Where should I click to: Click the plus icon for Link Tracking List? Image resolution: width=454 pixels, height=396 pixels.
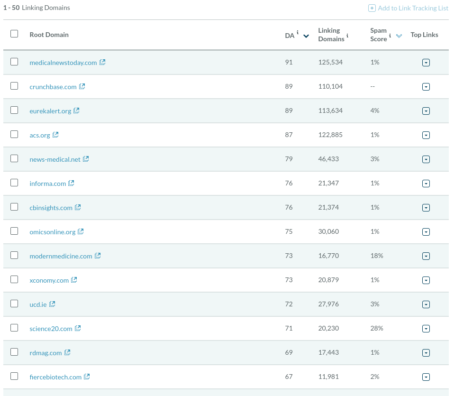click(372, 8)
